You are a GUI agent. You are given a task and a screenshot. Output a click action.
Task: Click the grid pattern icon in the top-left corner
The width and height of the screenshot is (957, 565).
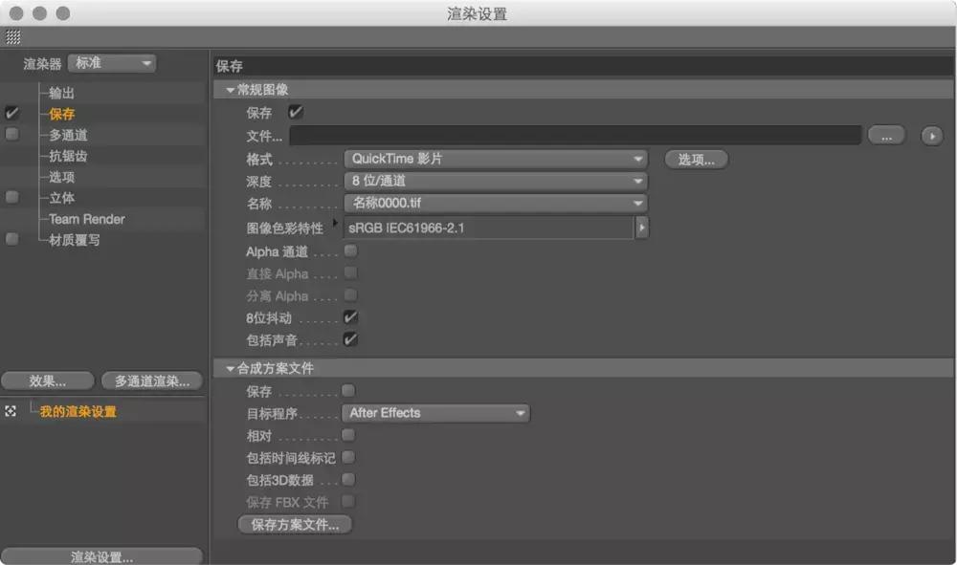[13, 38]
